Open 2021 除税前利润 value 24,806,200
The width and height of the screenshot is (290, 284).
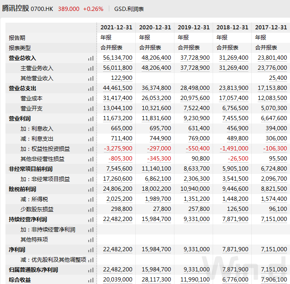pyautogui.click(x=118, y=189)
